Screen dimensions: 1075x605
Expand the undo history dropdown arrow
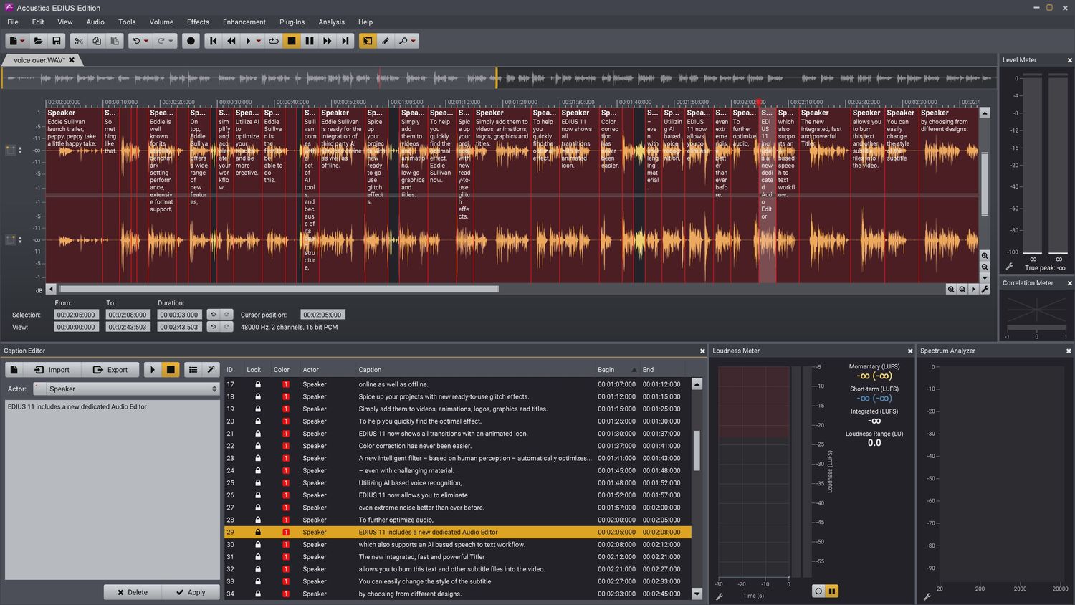click(146, 41)
